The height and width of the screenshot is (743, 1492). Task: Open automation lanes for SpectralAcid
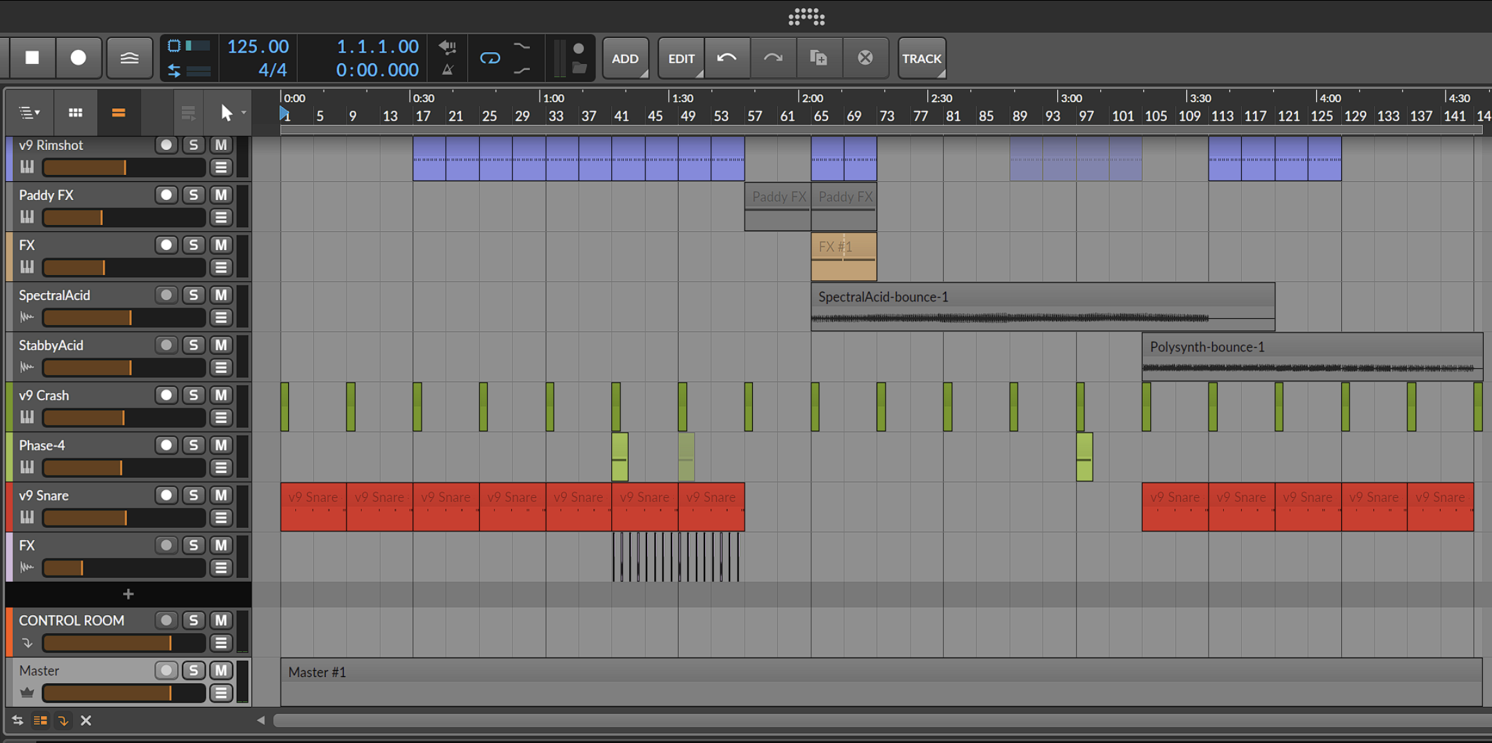[221, 317]
